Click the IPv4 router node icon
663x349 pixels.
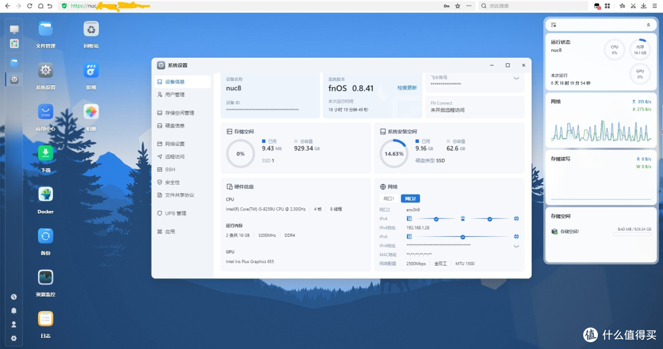tap(463, 219)
